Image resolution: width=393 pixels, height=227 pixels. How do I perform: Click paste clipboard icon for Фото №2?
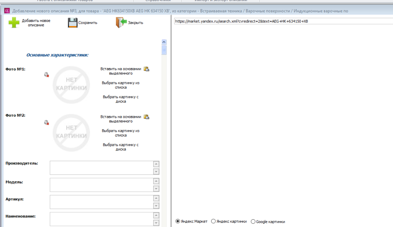(x=147, y=117)
